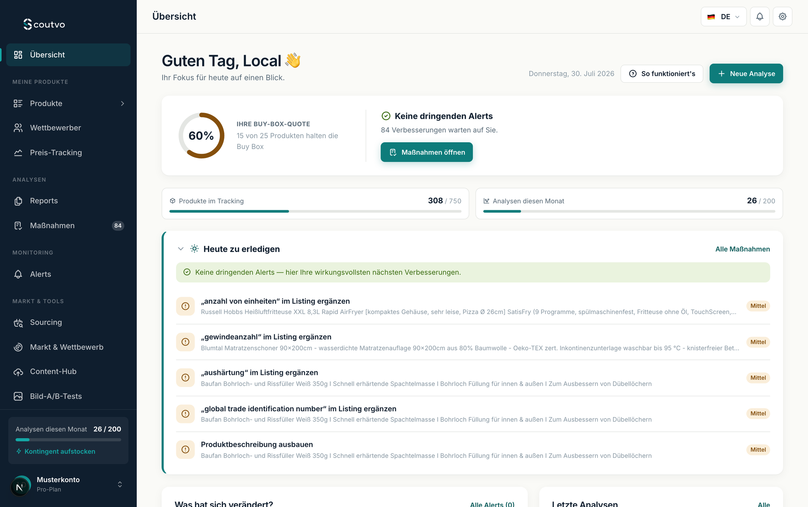This screenshot has height=507, width=808.
Task: Follow the Kontingent aufstocken link
Action: coord(59,451)
